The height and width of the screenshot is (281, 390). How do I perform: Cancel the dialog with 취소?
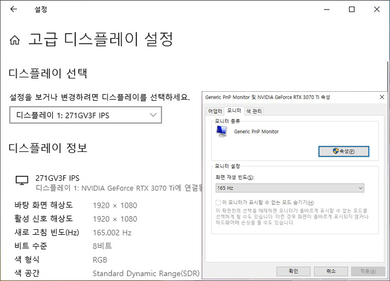tap(330, 272)
